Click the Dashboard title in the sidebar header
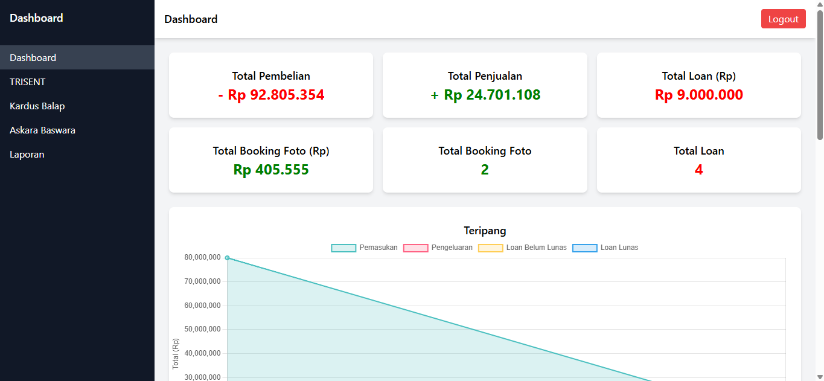This screenshot has width=824, height=381. (x=36, y=18)
